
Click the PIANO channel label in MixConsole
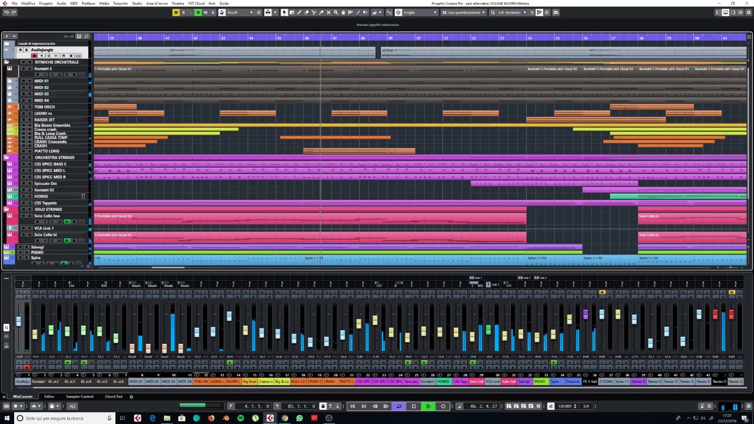tap(540, 382)
